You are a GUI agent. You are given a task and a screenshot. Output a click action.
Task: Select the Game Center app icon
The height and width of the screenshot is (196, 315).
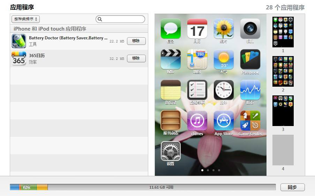pos(250,121)
